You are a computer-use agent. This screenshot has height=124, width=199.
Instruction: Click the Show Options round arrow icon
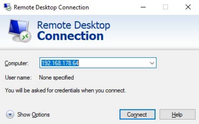coord(10,114)
